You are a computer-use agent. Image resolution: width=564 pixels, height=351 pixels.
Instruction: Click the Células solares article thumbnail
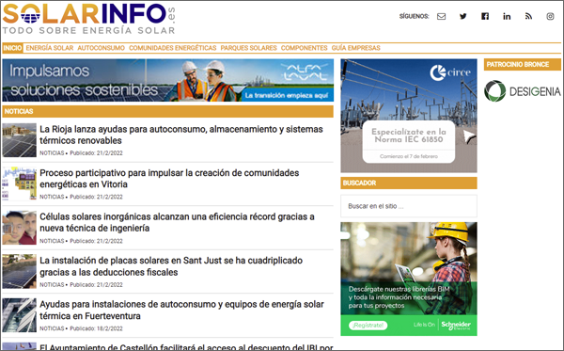[x=20, y=228]
